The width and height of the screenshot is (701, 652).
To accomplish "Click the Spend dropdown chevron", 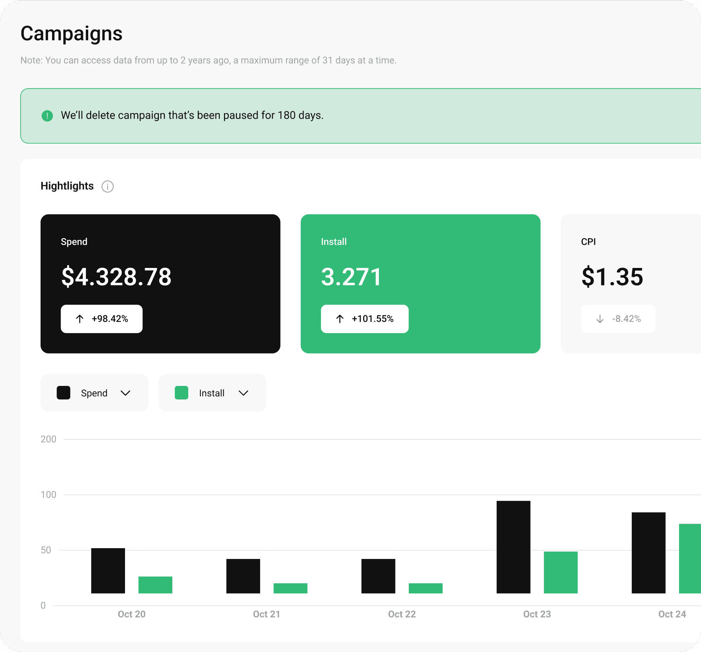I will 126,393.
